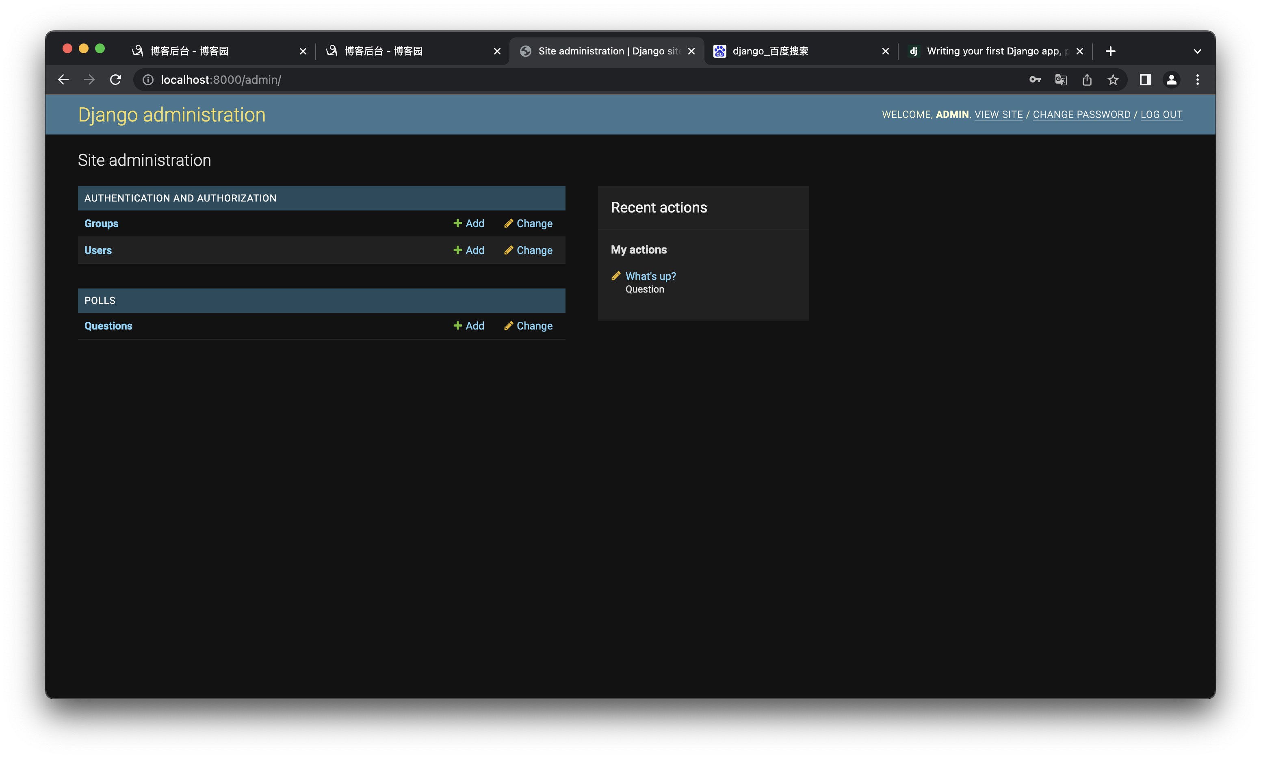Bookmark page with the star icon
The width and height of the screenshot is (1261, 759).
tap(1113, 80)
